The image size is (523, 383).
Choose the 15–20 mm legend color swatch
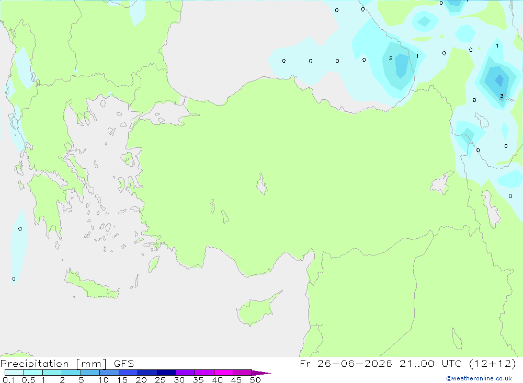point(129,373)
